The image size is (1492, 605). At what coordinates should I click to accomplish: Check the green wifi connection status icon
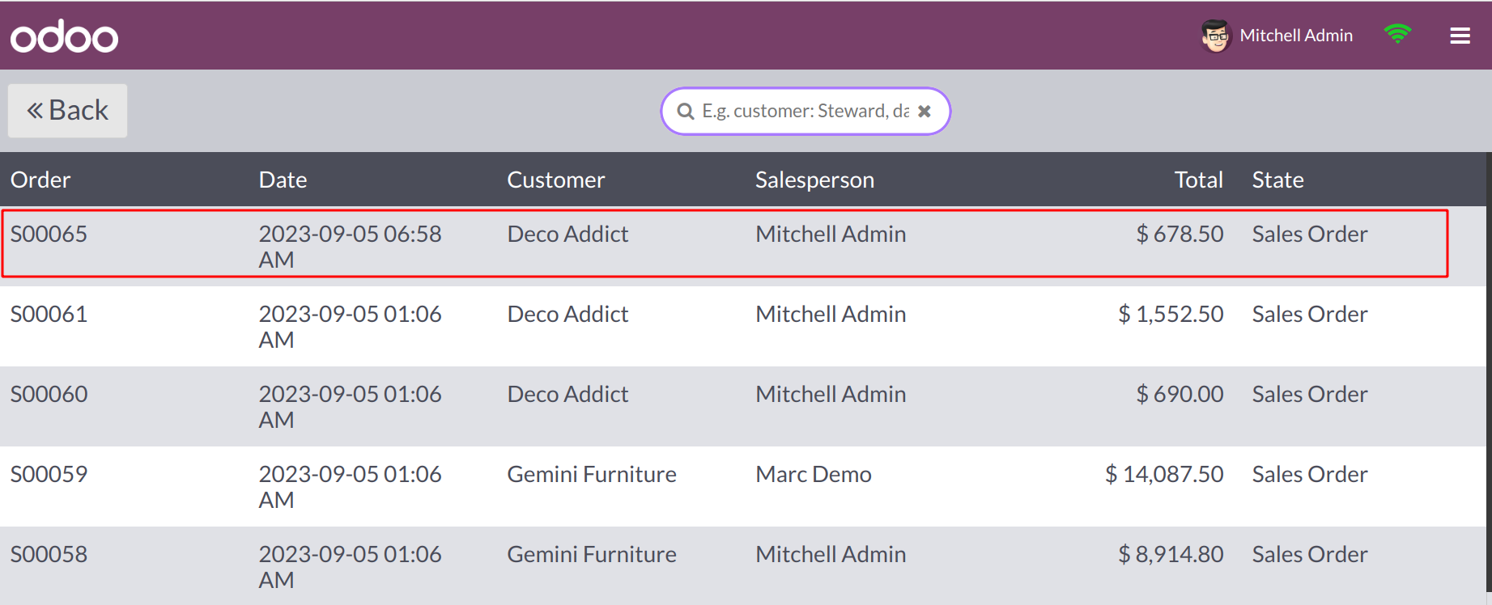[x=1397, y=34]
